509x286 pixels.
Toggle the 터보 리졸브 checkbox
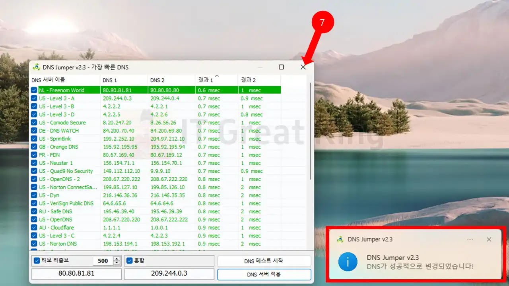click(37, 261)
